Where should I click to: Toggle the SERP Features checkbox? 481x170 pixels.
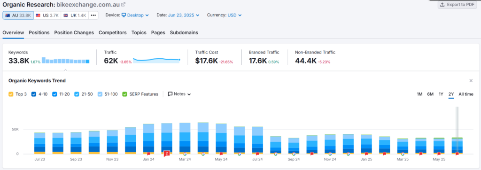124,94
